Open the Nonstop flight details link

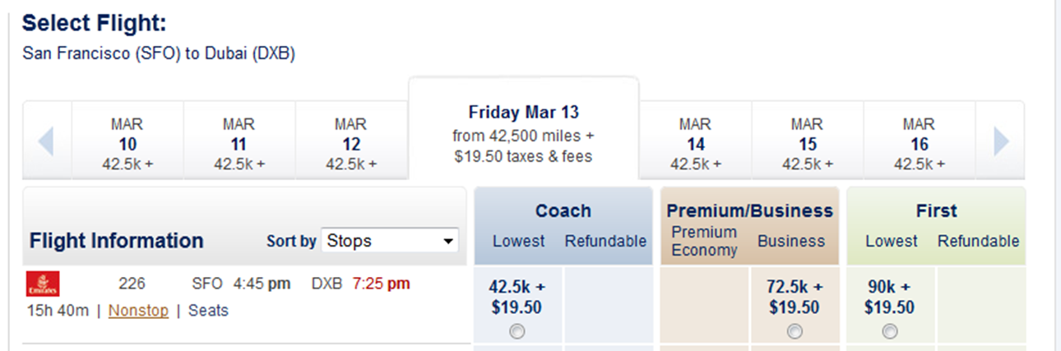tap(138, 311)
